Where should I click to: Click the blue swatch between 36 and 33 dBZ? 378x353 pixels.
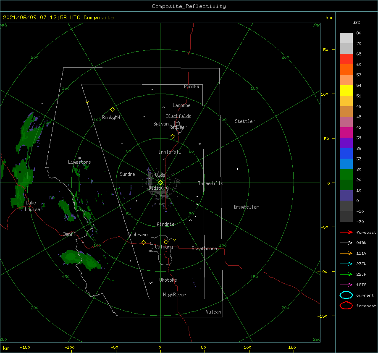pos(346,154)
